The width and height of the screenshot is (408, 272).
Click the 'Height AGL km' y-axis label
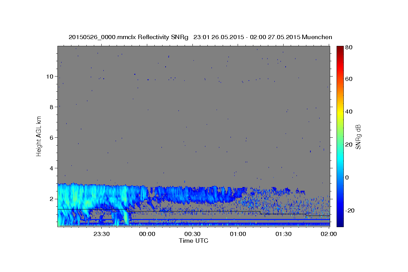pyautogui.click(x=39, y=136)
